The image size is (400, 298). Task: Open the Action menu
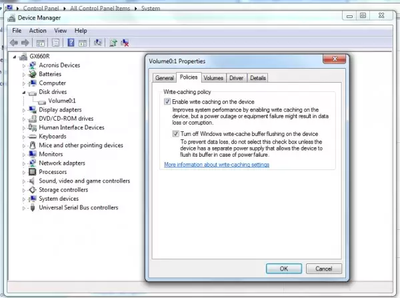(x=38, y=31)
